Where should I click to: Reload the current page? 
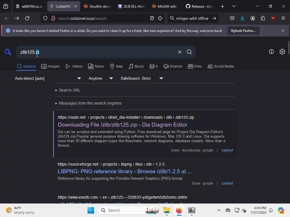pyautogui.click(x=27, y=18)
